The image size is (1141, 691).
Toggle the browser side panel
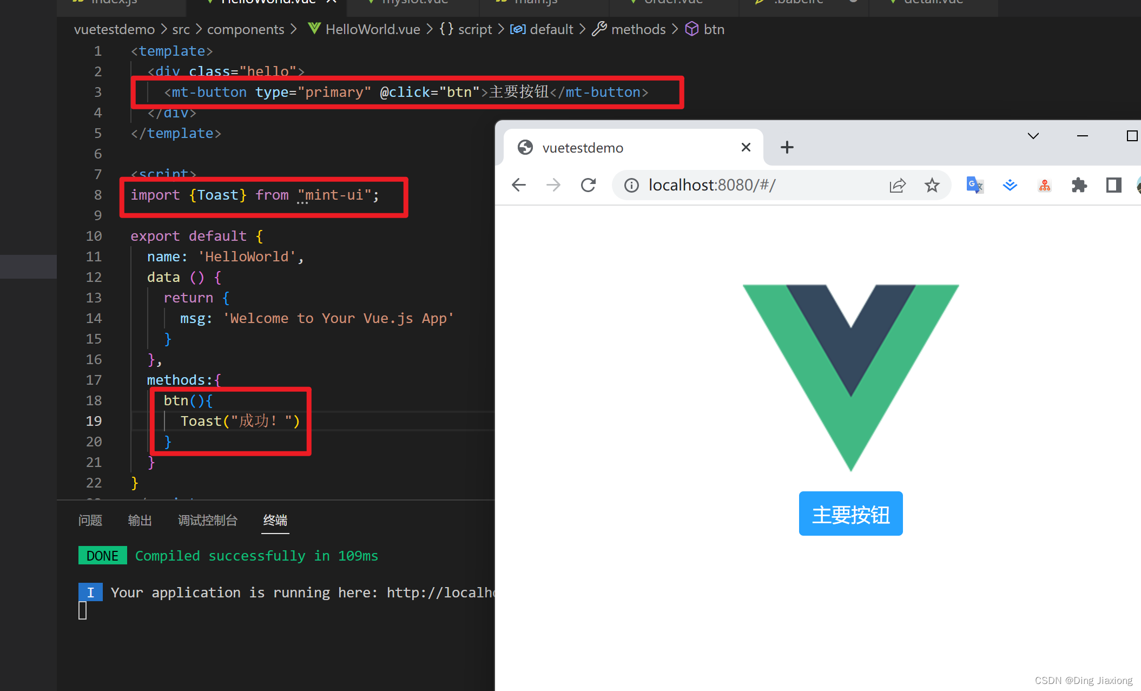(1113, 186)
